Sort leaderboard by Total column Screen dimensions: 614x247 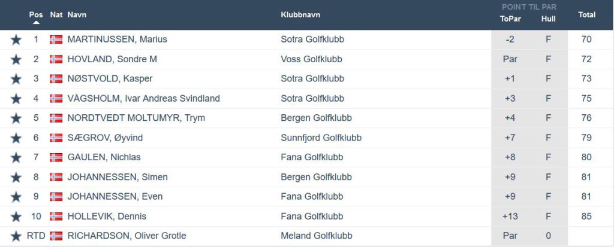pos(586,14)
